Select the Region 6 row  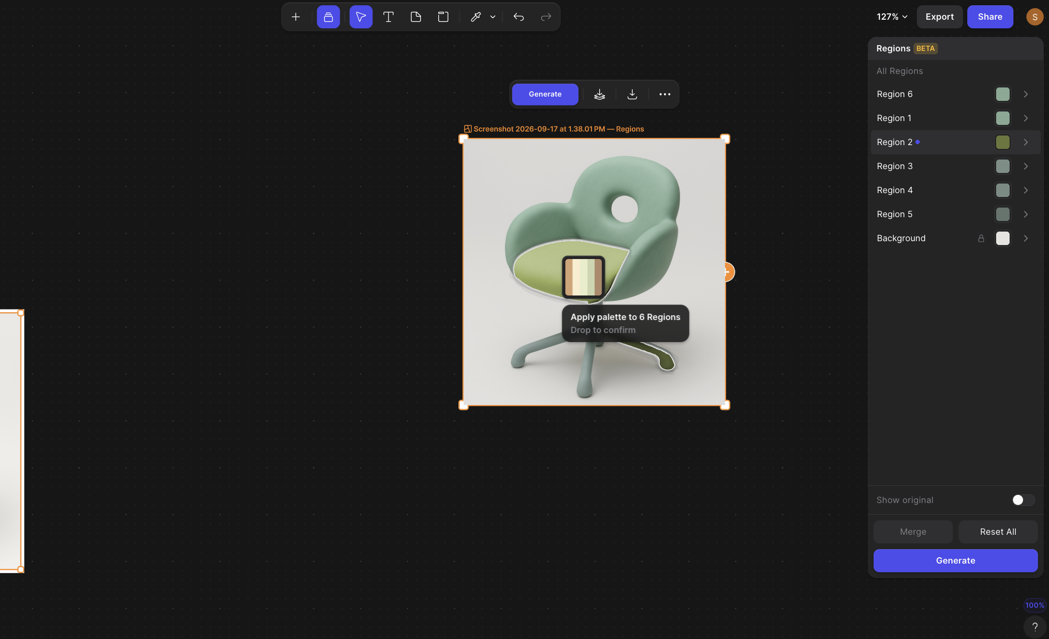(955, 94)
